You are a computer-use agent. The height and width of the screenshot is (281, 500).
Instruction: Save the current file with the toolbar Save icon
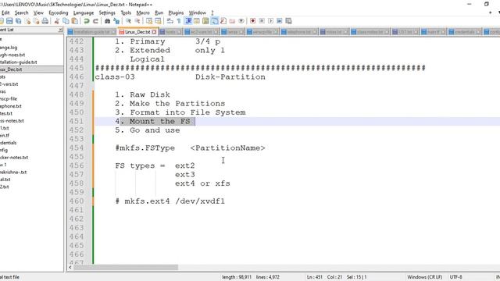click(x=9, y=21)
